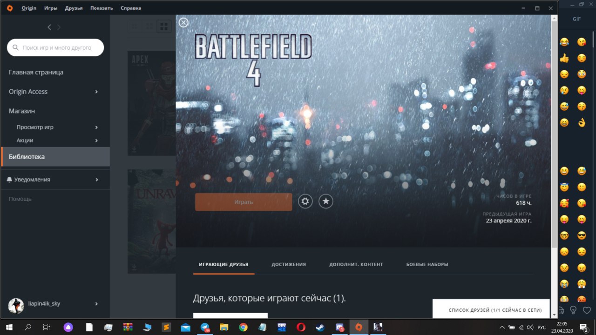
Task: Open Task View in taskbar
Action: point(46,327)
